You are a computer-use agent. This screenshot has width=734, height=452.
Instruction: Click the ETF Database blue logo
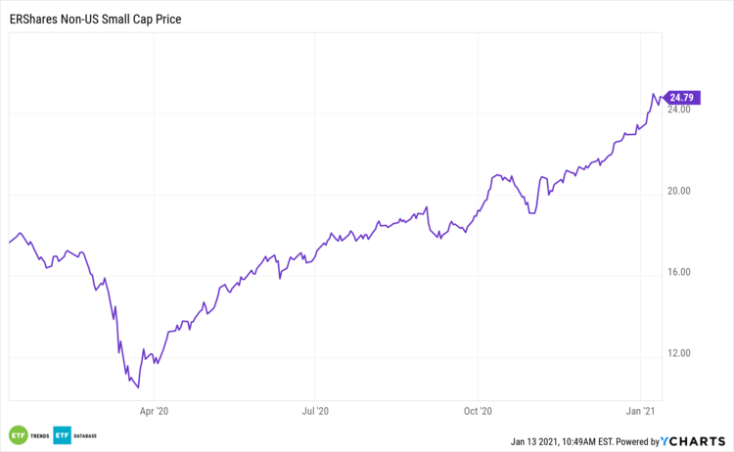tap(62, 433)
